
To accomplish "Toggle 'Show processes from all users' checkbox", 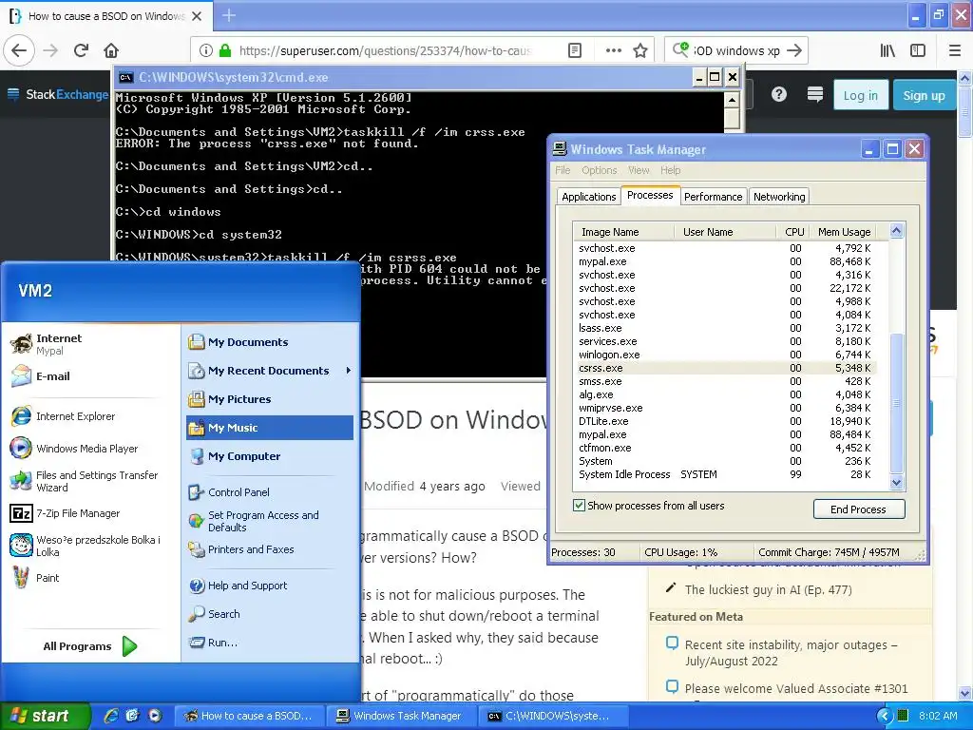I will tap(579, 506).
